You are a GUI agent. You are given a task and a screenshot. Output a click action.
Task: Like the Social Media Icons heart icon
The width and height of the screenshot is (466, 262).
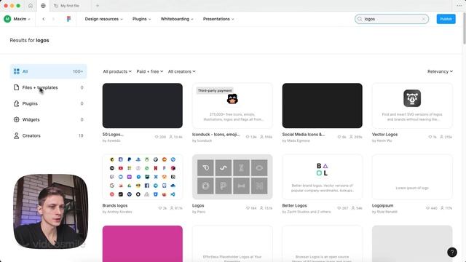[x=339, y=137]
